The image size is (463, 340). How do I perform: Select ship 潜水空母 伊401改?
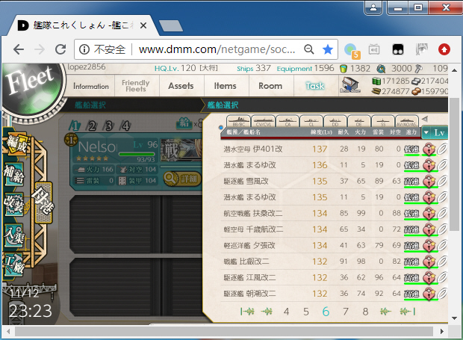[x=334, y=149]
